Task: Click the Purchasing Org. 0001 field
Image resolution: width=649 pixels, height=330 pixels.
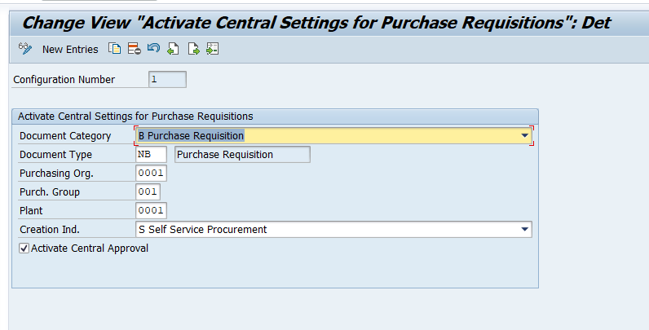Action: 151,173
